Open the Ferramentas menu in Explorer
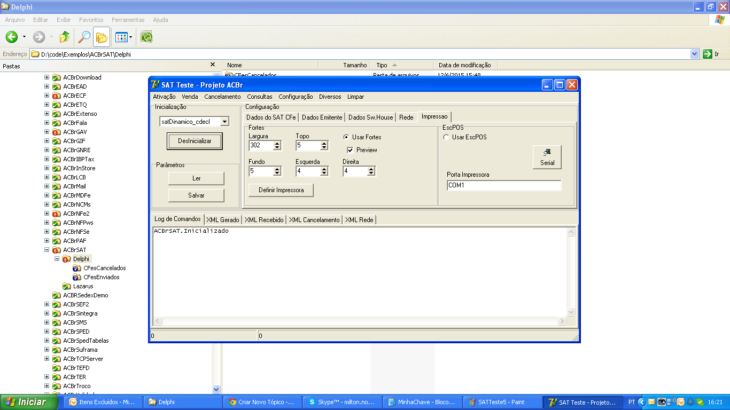The width and height of the screenshot is (730, 410). tap(128, 20)
